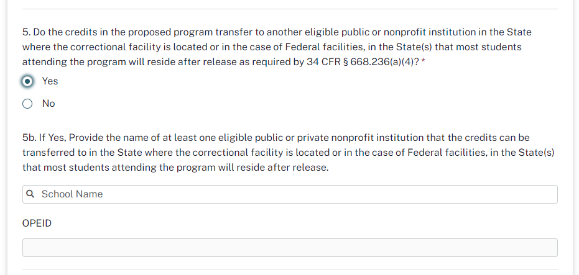Image resolution: width=579 pixels, height=275 pixels.
Task: Click the horizontal divider above question 5
Action: click(x=290, y=9)
